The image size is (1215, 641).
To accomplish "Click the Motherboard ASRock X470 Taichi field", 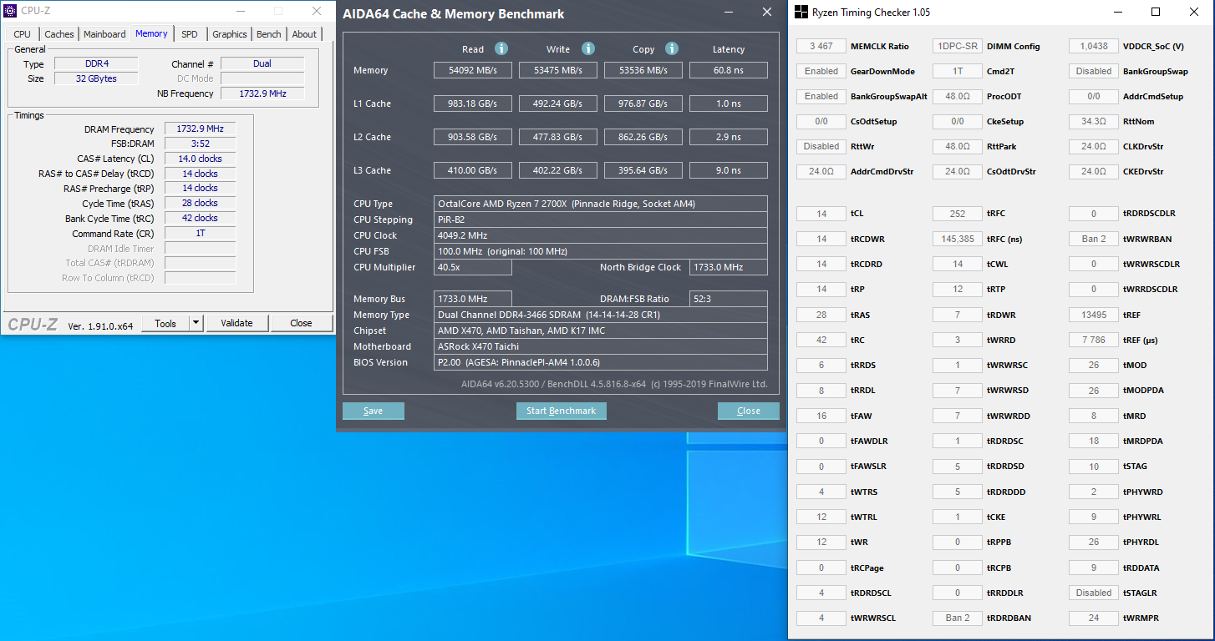I will 602,346.
